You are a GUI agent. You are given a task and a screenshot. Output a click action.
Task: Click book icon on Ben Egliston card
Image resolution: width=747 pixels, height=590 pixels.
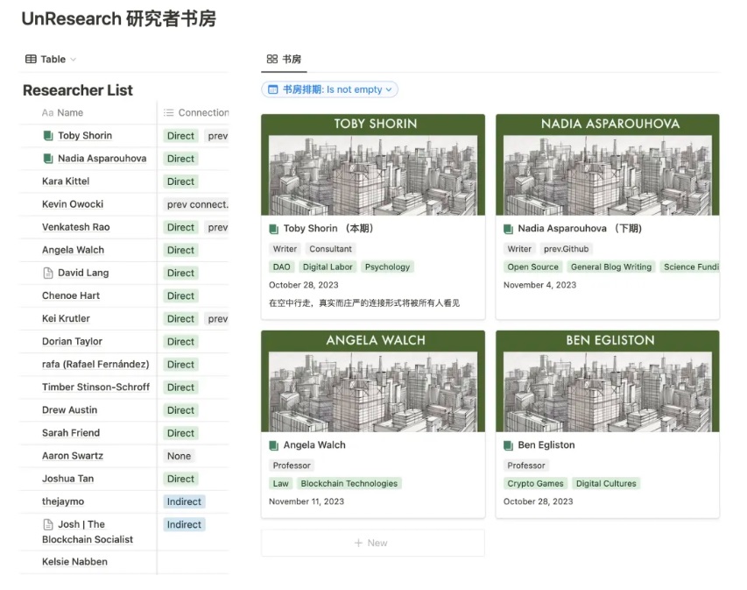(x=509, y=445)
